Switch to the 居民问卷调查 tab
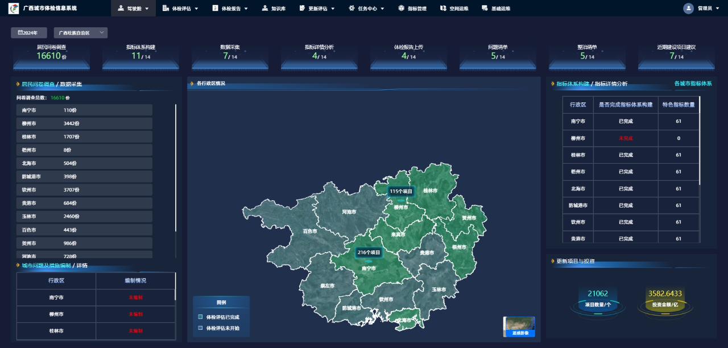The width and height of the screenshot is (728, 348). point(38,84)
